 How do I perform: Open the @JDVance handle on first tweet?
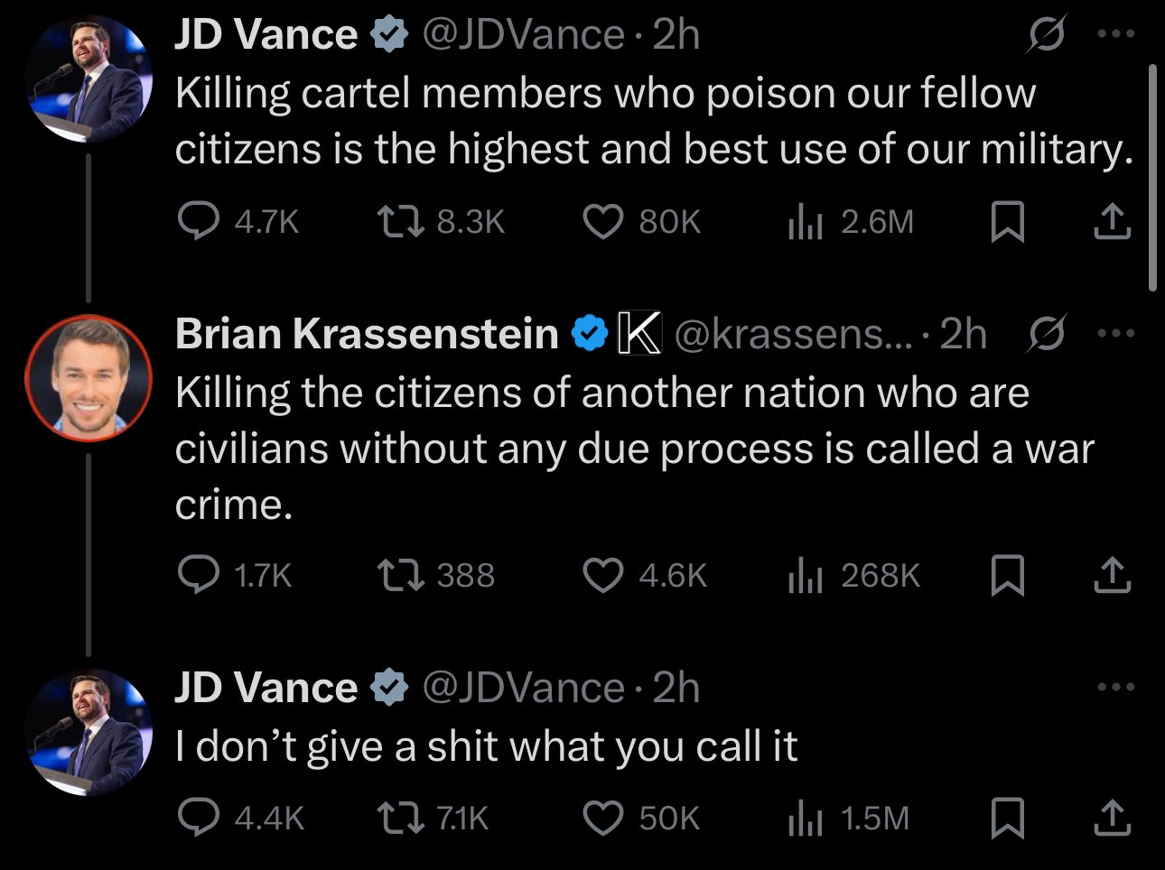[523, 36]
